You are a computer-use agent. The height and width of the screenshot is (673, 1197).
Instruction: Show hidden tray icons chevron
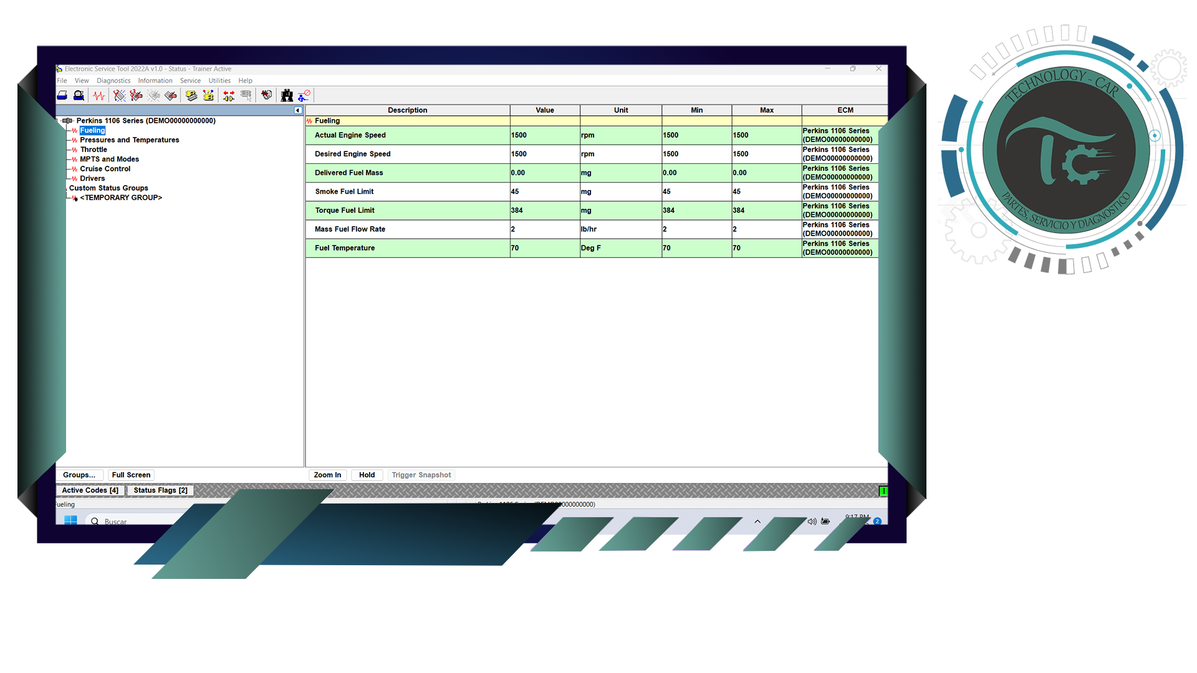(x=757, y=522)
